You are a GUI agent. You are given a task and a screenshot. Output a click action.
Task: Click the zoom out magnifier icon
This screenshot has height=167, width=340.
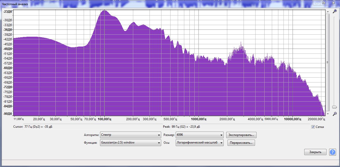pos(335,114)
